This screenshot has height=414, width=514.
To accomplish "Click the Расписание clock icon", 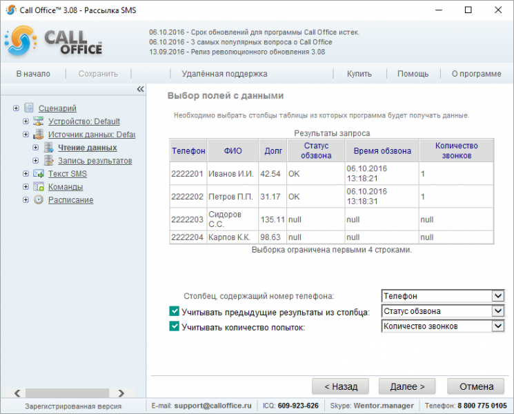I will click(39, 199).
